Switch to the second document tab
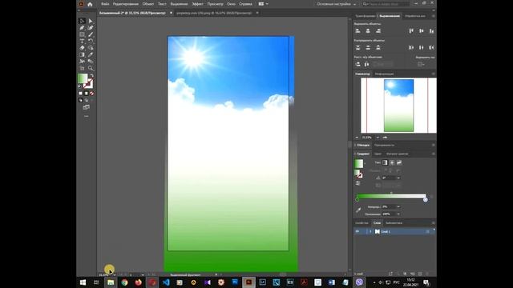 pyautogui.click(x=214, y=13)
